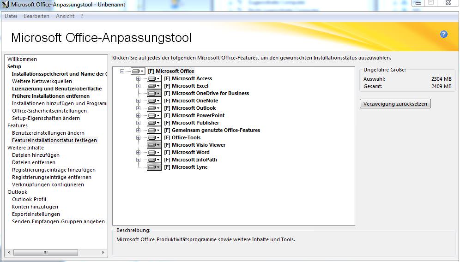Open Dateien entfernen page
The width and height of the screenshot is (460, 262).
pos(33,162)
